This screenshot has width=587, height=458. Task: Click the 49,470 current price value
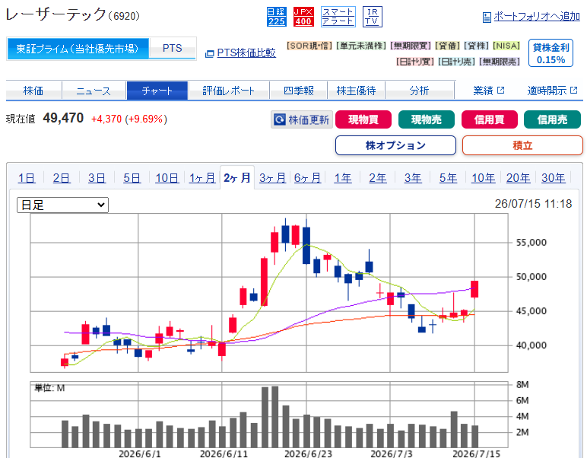(63, 118)
